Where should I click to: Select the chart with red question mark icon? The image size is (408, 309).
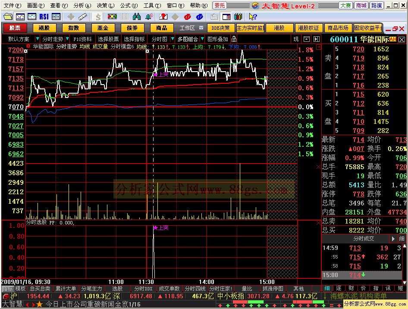coord(163,17)
